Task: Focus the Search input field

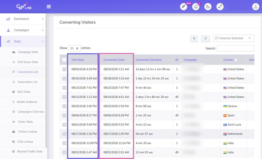Action: coord(235,48)
